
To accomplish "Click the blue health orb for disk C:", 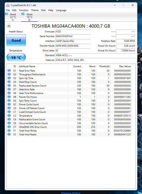I will click(x=7, y=14).
